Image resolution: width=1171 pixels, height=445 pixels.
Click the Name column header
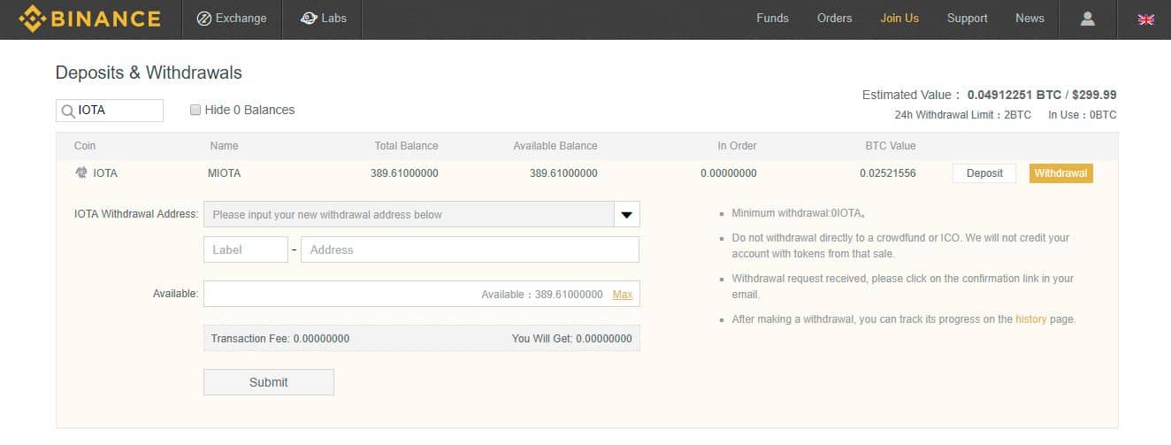click(224, 146)
